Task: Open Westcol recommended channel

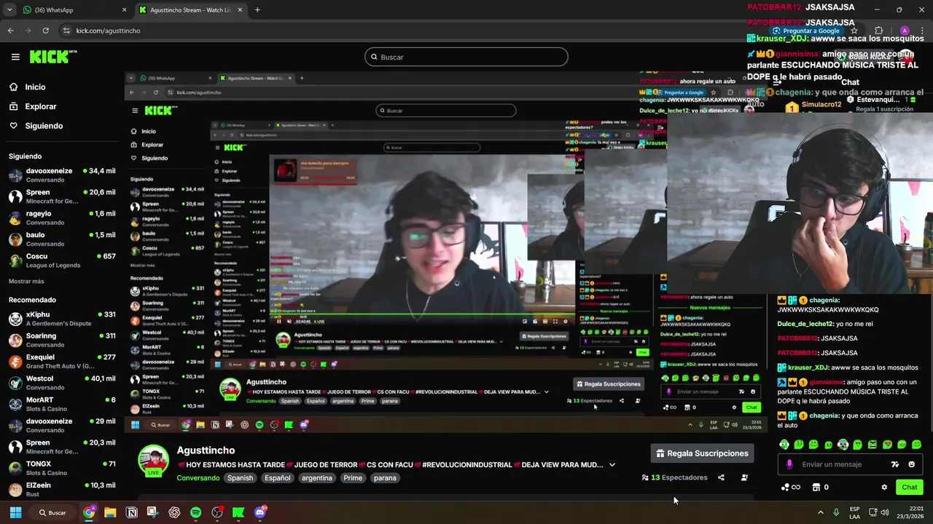Action: (61, 383)
